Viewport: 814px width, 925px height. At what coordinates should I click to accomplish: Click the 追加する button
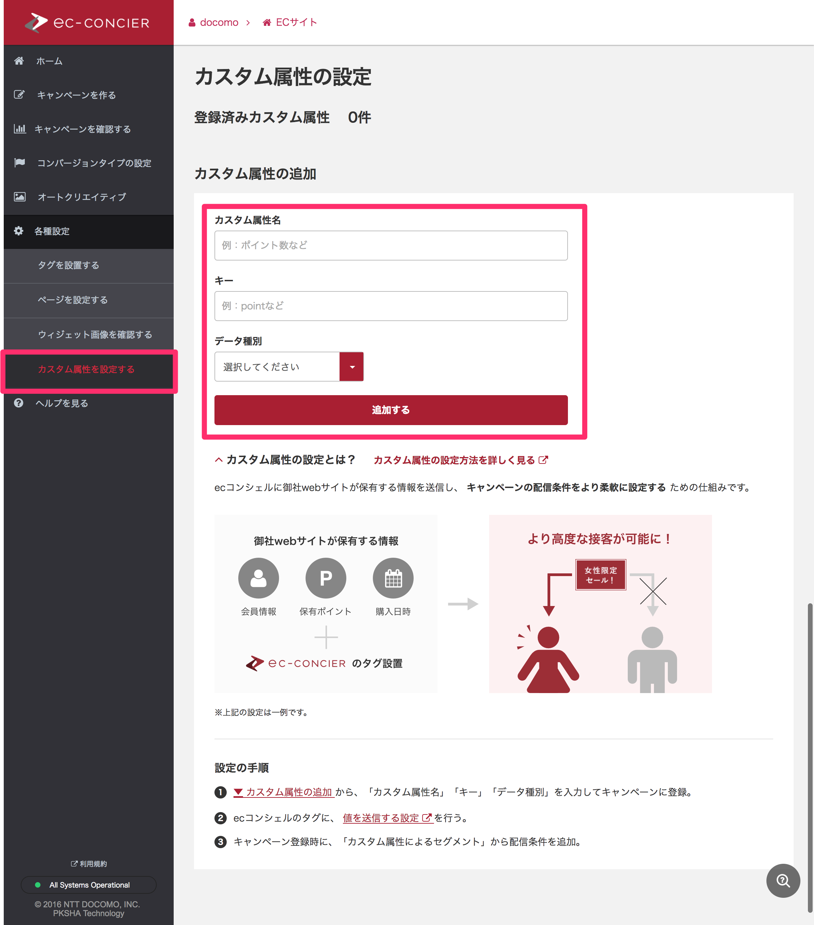[x=391, y=408]
